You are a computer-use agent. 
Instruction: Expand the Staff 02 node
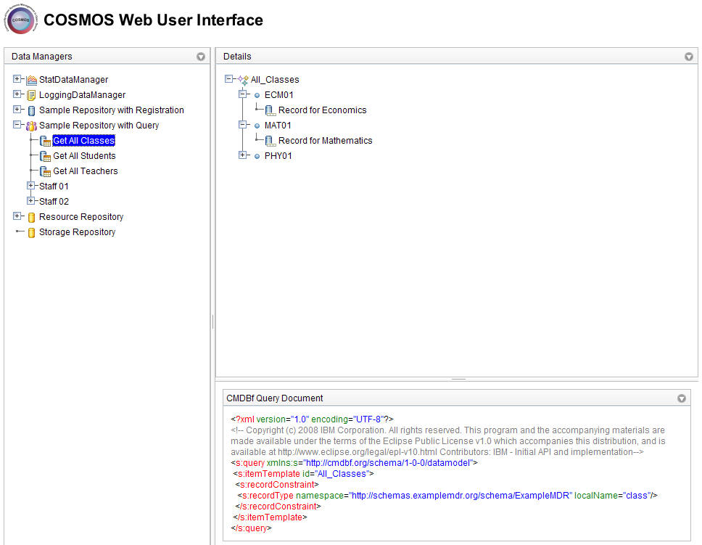[31, 201]
